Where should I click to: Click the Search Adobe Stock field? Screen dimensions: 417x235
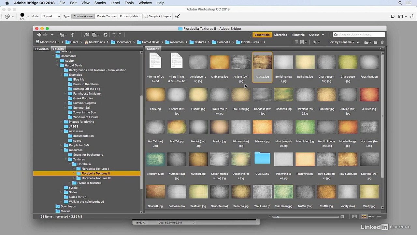pos(359,35)
